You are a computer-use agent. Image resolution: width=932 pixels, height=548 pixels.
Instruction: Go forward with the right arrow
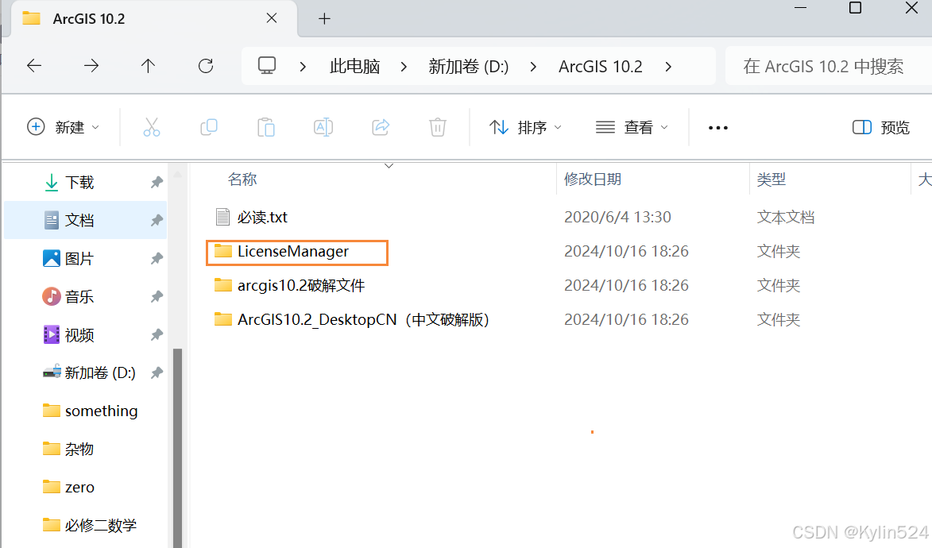point(91,65)
